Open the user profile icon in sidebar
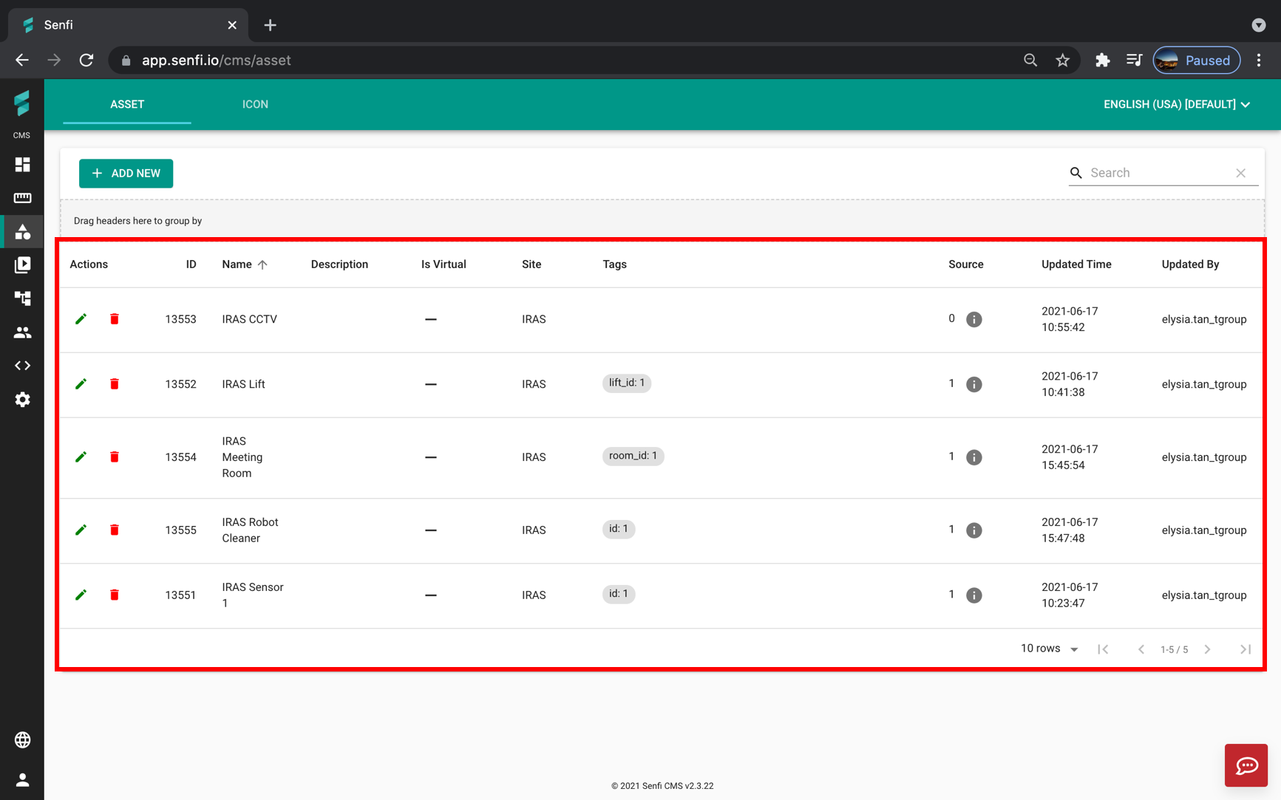Screen dimensions: 1281x800 (x=22, y=779)
